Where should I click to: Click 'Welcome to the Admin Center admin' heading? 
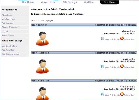tap(53, 10)
